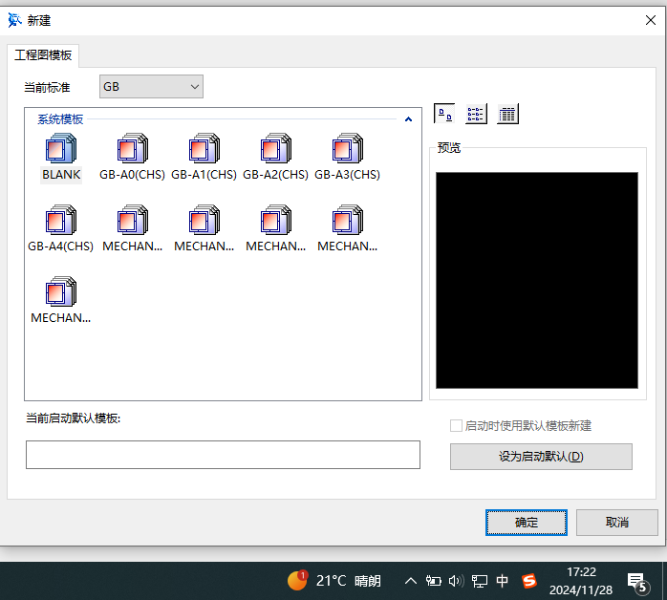
Task: Click the GB-A3(CHS) label text
Action: (347, 175)
